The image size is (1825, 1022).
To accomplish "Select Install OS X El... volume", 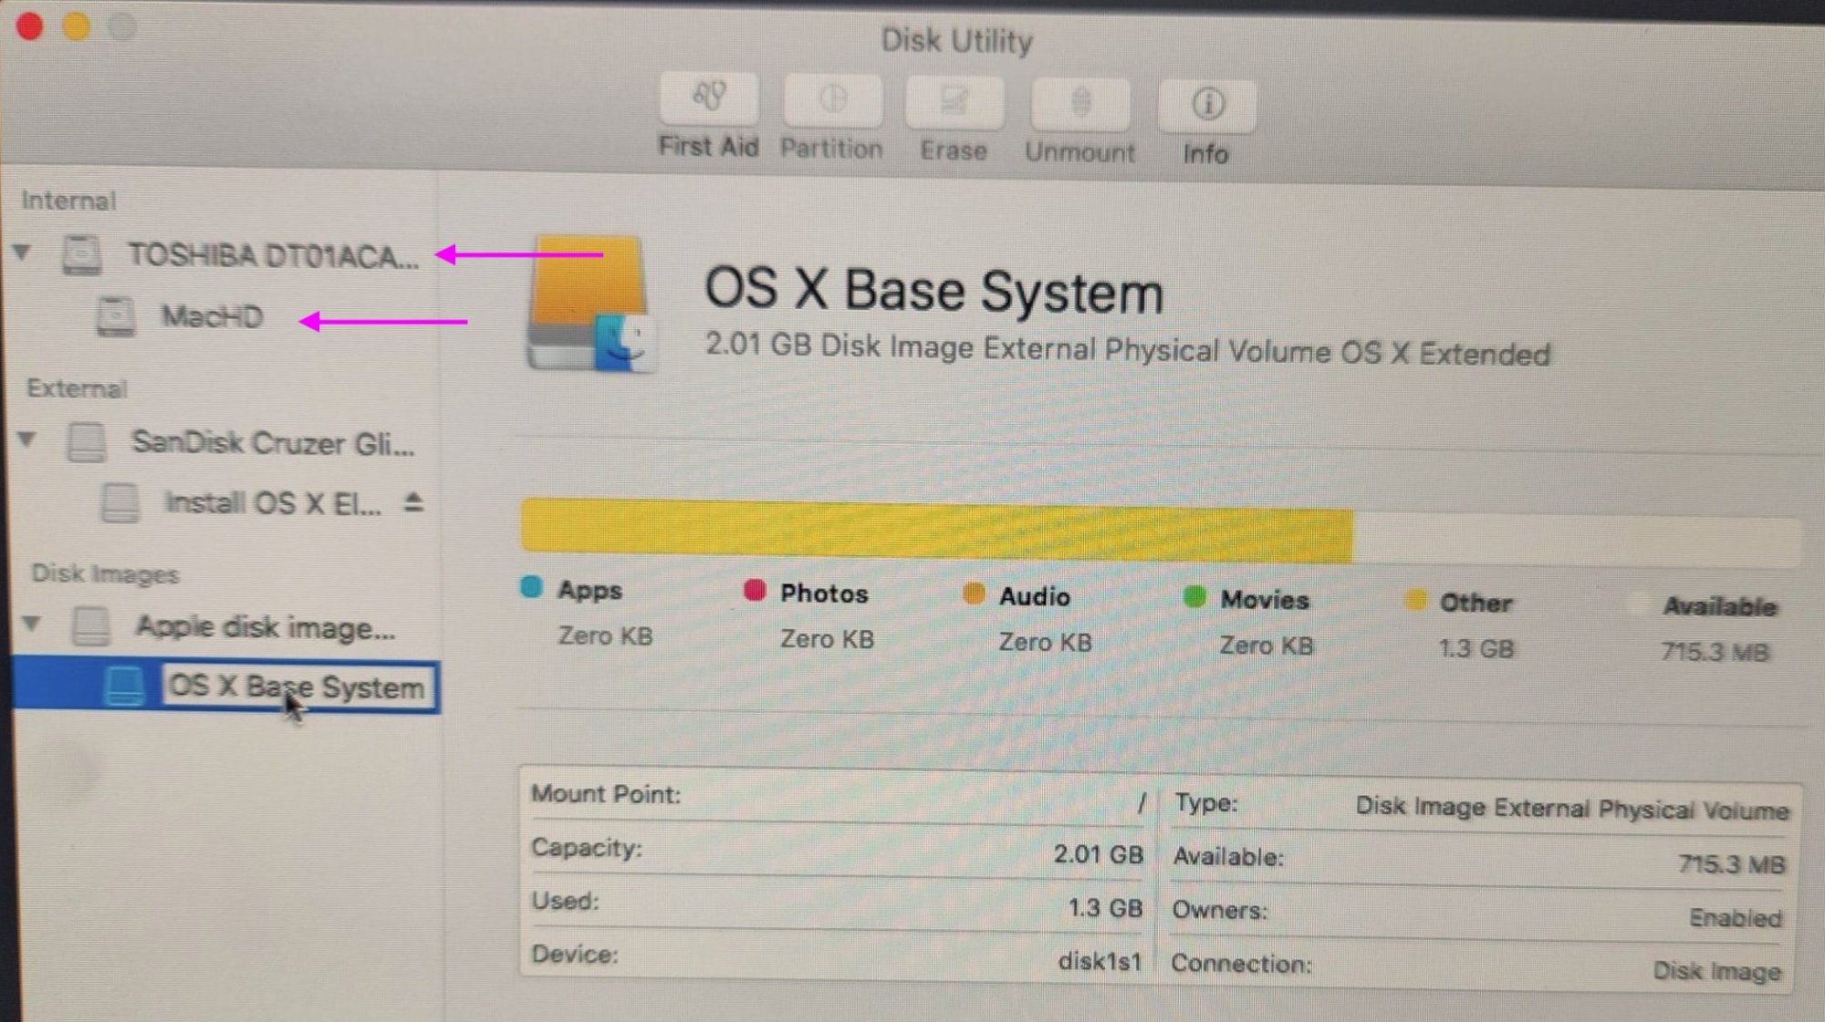I will pos(273,503).
